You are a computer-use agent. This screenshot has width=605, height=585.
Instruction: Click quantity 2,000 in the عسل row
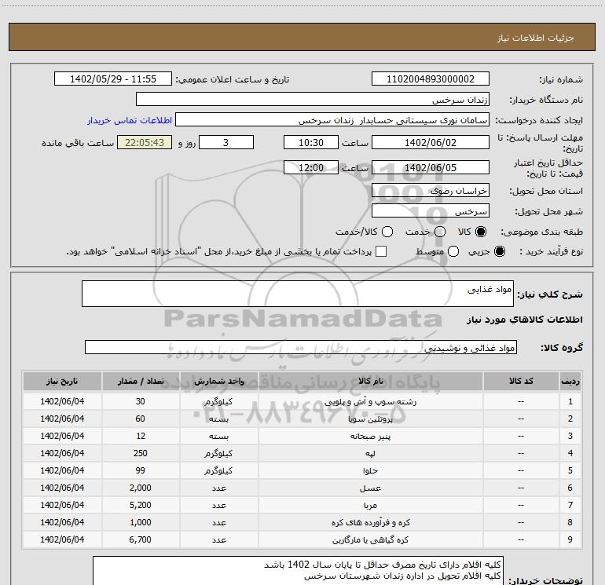pyautogui.click(x=141, y=488)
